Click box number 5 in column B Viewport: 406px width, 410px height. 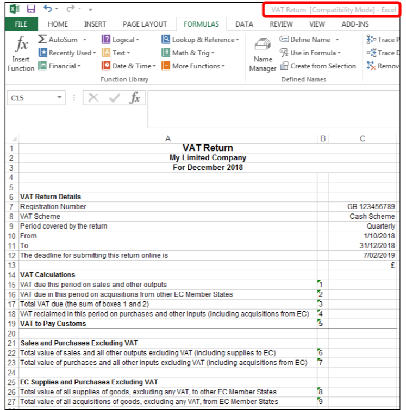(x=323, y=324)
